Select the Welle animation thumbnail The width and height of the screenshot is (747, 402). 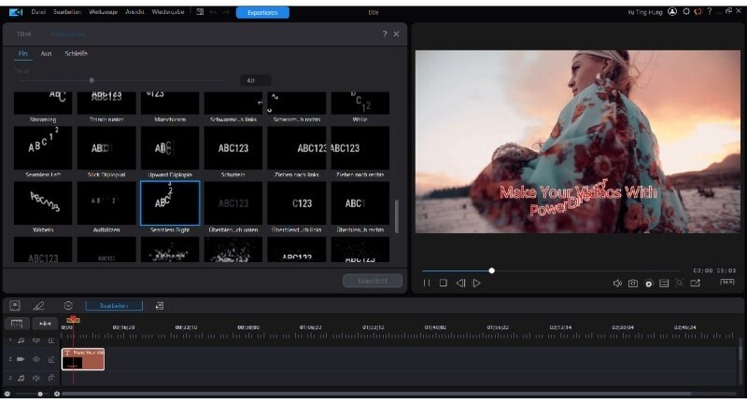(359, 103)
